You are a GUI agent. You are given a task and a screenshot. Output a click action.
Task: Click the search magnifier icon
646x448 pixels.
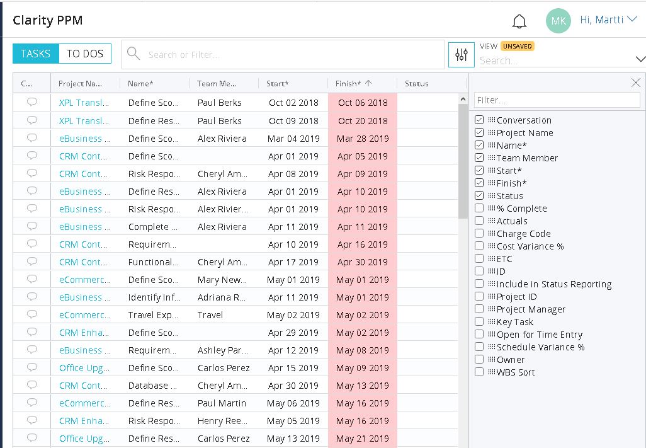(133, 55)
